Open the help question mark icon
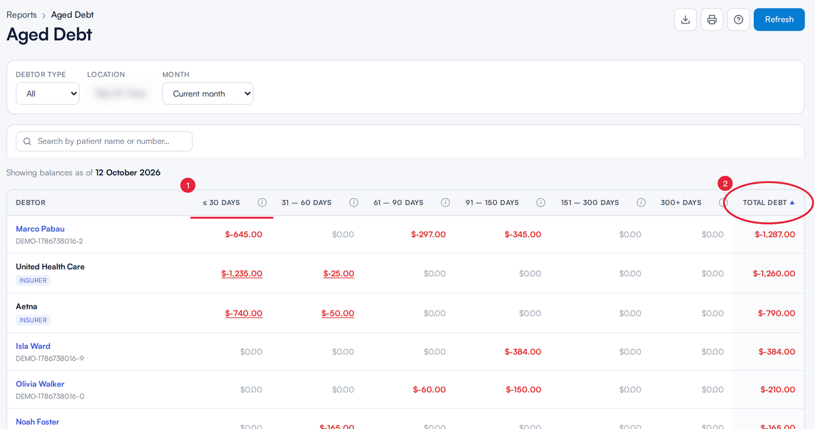Image resolution: width=815 pixels, height=429 pixels. tap(739, 20)
